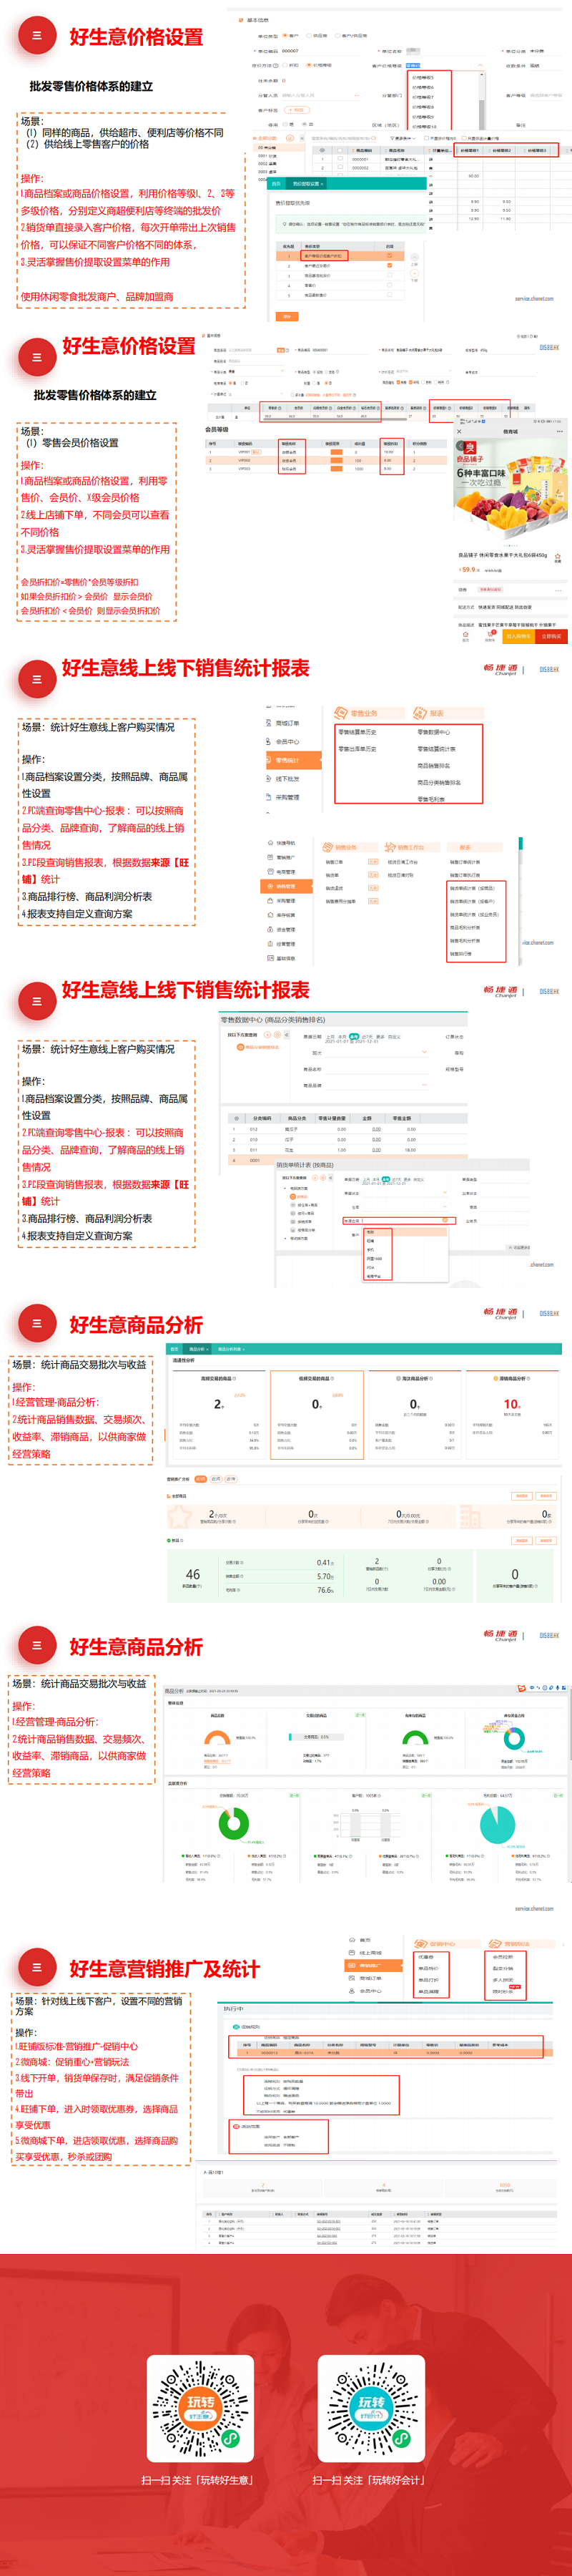Expand the 销售渠道 dropdown in 销货单统计表
Image resolution: width=572 pixels, height=2576 pixels.
point(445,1220)
